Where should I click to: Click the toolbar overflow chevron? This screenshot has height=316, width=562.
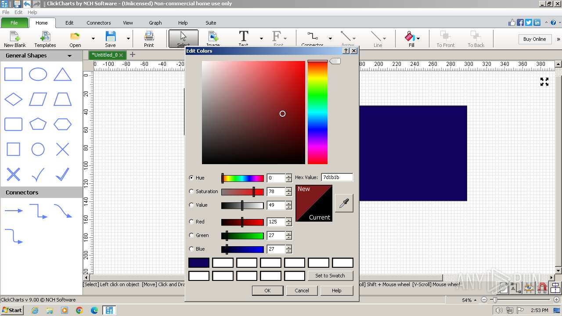pos(558,39)
